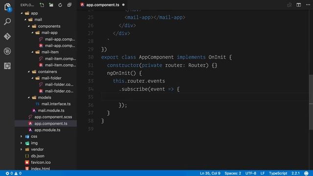Collapse the app folder

(x=22, y=13)
